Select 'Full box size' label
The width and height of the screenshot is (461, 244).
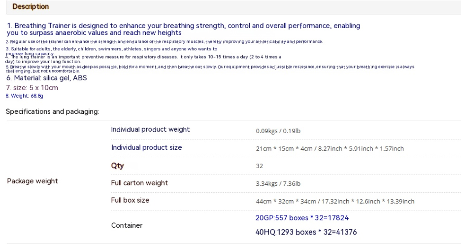coord(130,200)
